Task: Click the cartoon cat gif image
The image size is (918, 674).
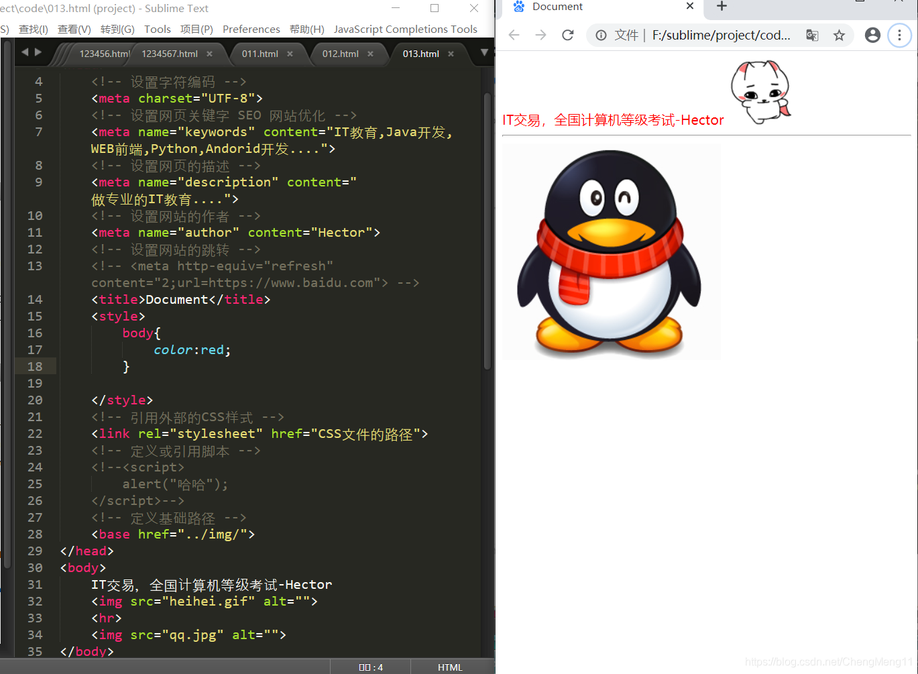Action: [760, 93]
